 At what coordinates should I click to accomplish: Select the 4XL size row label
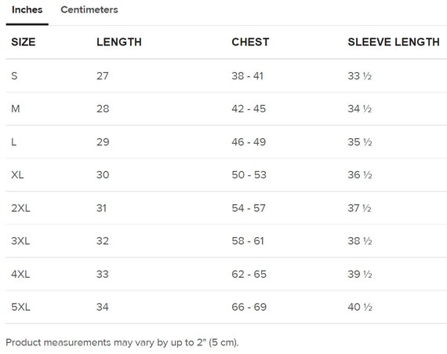coord(20,274)
